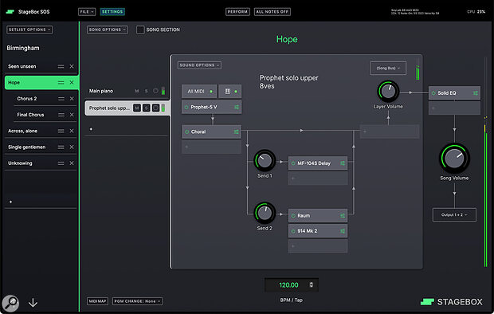This screenshot has height=314, width=494.
Task: Open Sound Options dropdown
Action: point(199,65)
